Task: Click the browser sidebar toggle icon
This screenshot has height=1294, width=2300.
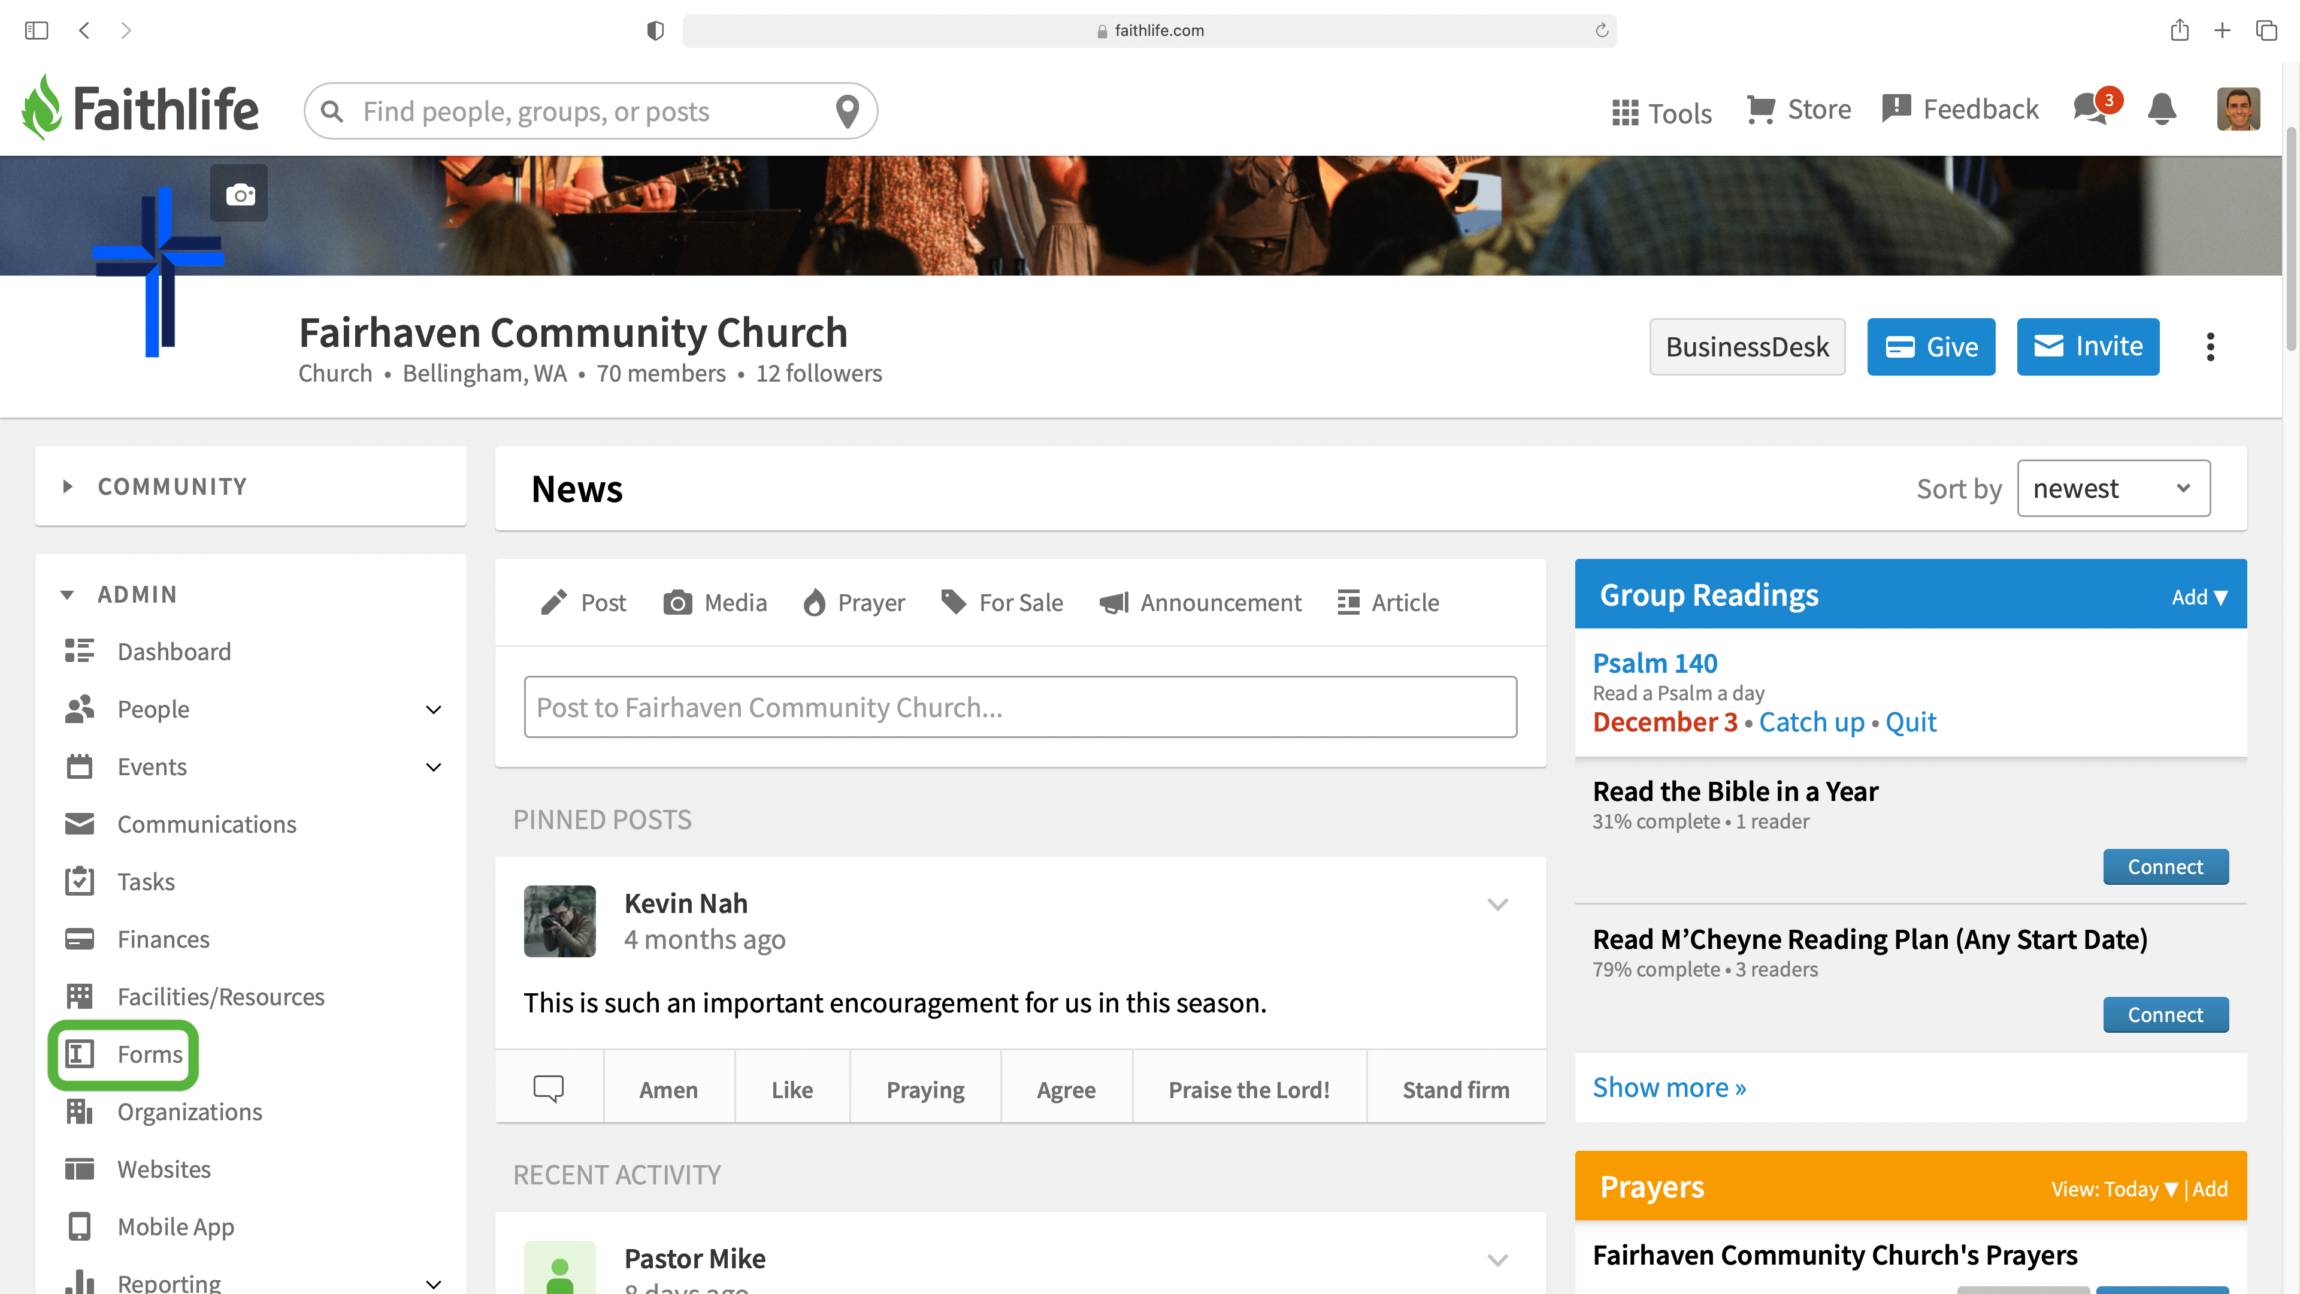Action: point(37,31)
